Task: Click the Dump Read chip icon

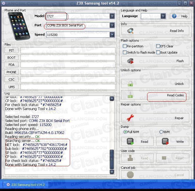Action: pos(130,141)
